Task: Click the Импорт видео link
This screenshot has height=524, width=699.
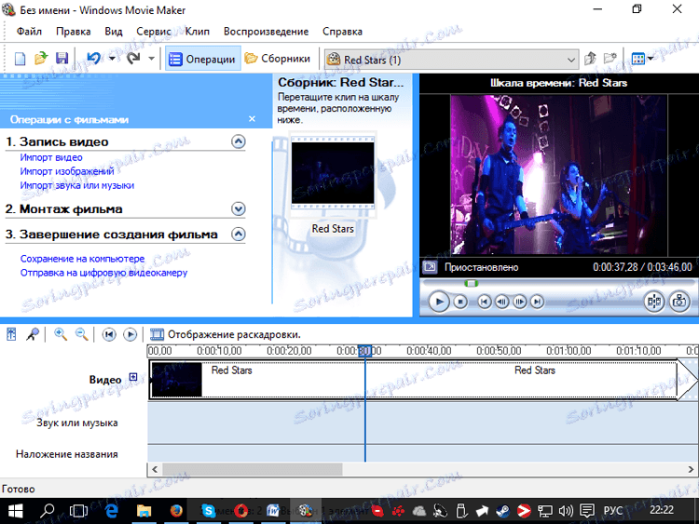Action: pyautogui.click(x=51, y=158)
